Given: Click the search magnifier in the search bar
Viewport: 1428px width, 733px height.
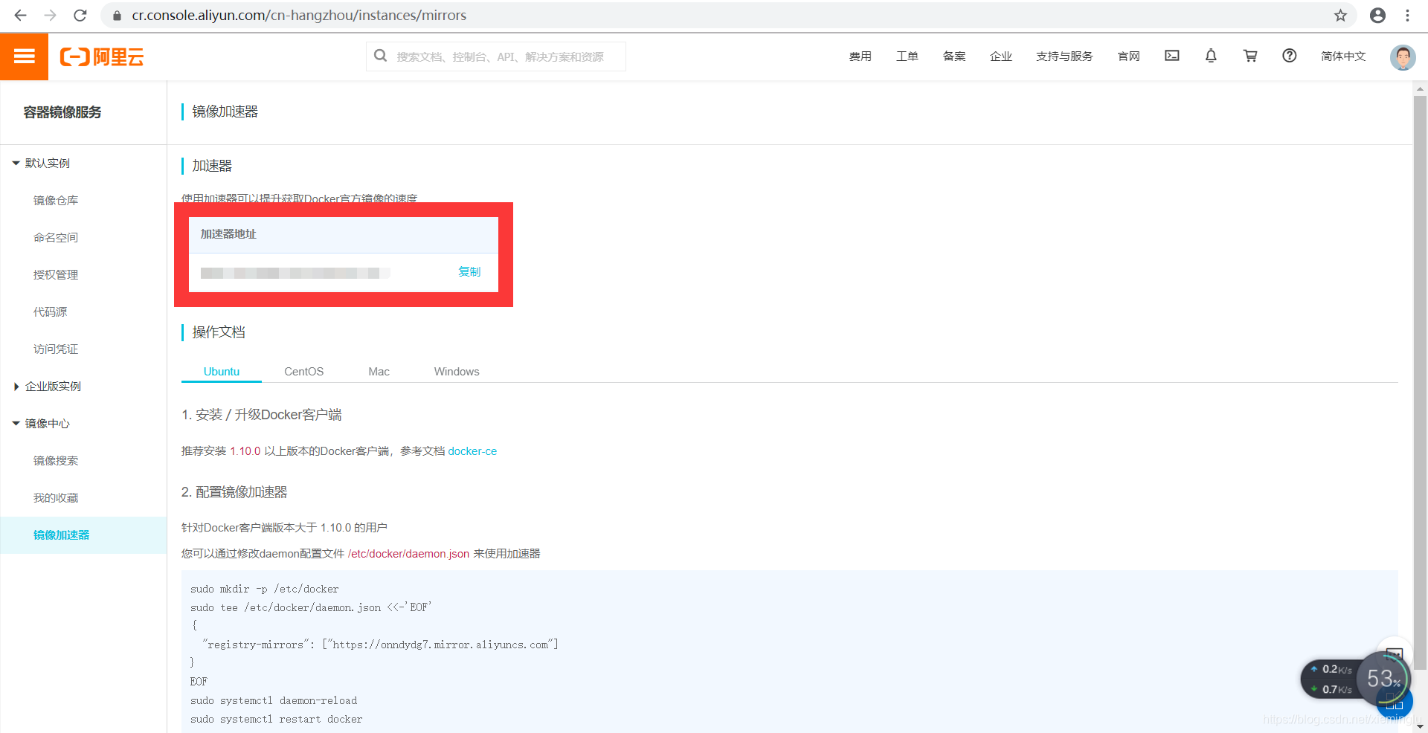Looking at the screenshot, I should tap(380, 56).
